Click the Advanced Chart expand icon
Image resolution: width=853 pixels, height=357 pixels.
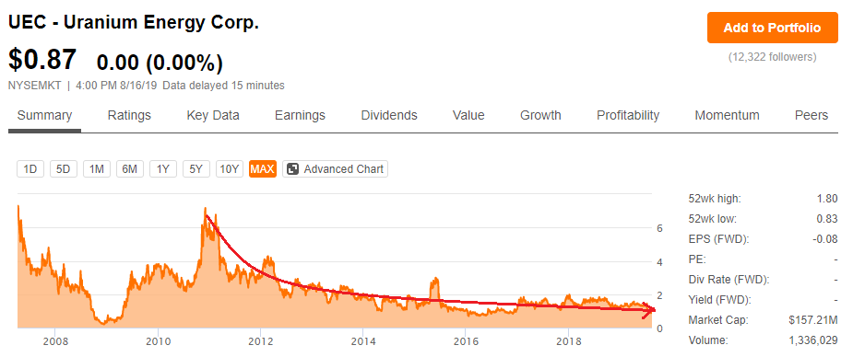[292, 168]
